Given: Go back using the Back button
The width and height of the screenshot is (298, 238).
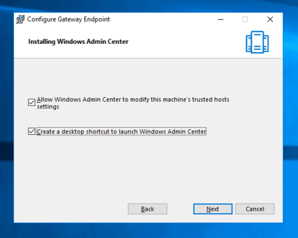Looking at the screenshot, I should 147,209.
